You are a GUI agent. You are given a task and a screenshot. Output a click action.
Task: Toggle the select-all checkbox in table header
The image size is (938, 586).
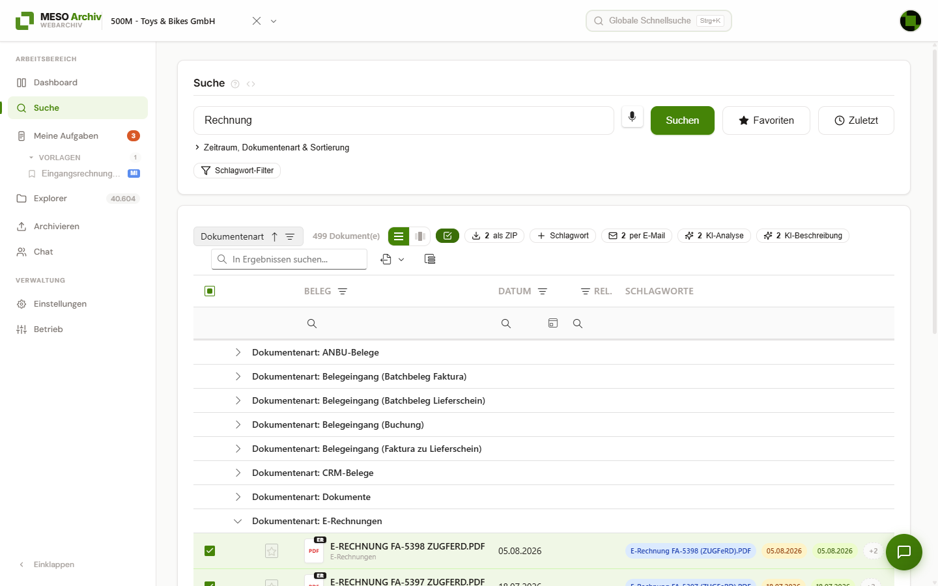(210, 291)
